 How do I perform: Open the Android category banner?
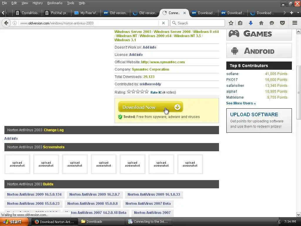click(259, 51)
